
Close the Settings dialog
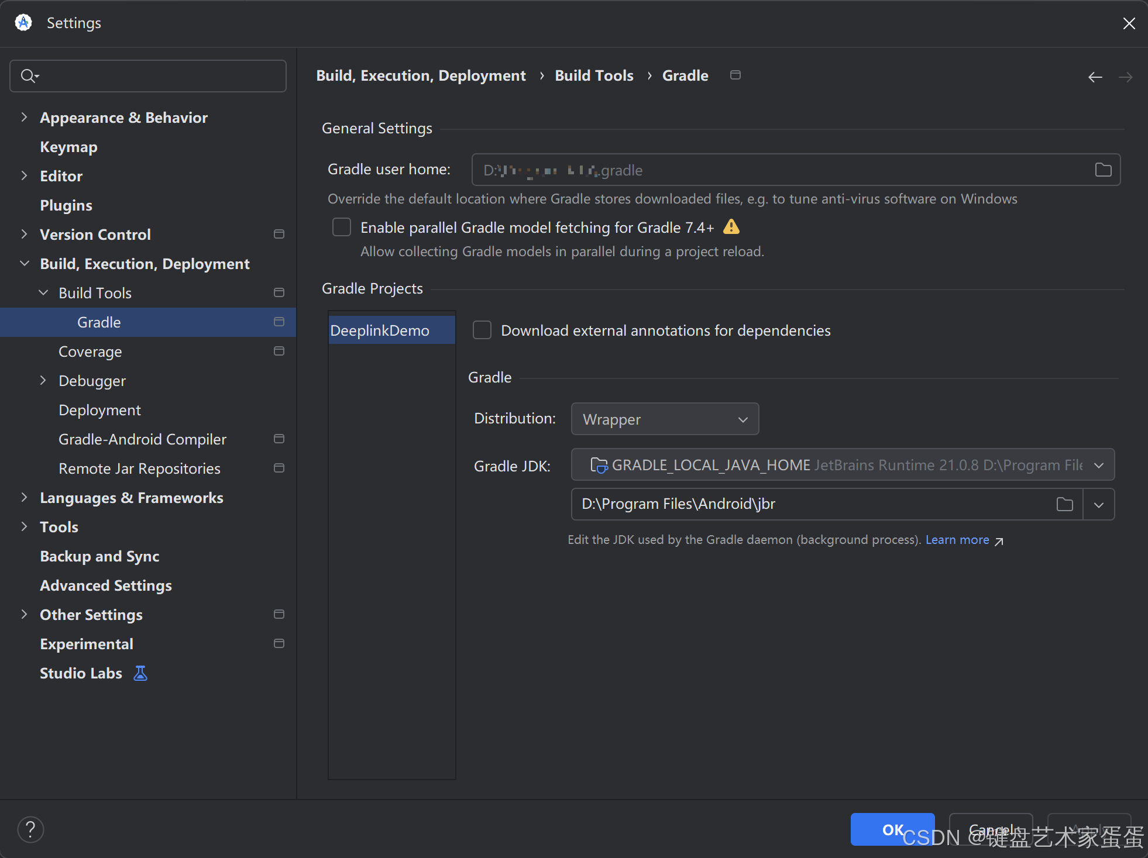coord(1129,23)
